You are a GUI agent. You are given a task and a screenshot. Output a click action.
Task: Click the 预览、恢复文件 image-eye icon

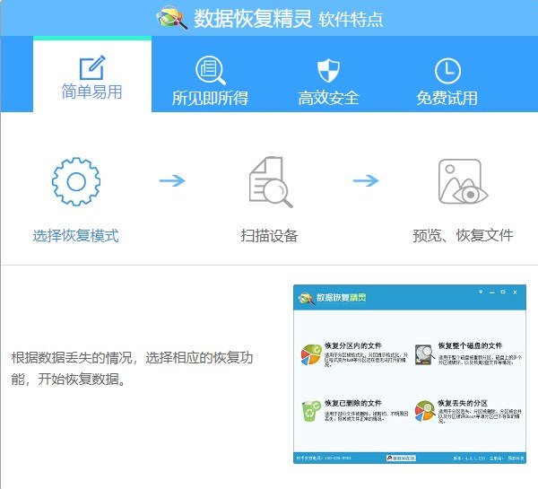click(x=462, y=182)
